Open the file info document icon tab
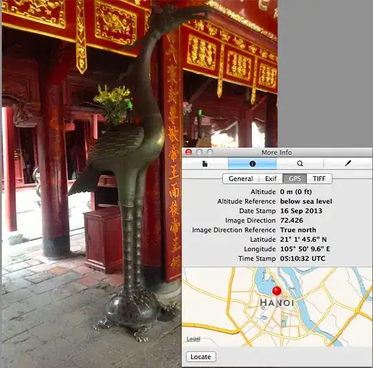Image resolution: width=373 pixels, height=368 pixels. pos(205,164)
